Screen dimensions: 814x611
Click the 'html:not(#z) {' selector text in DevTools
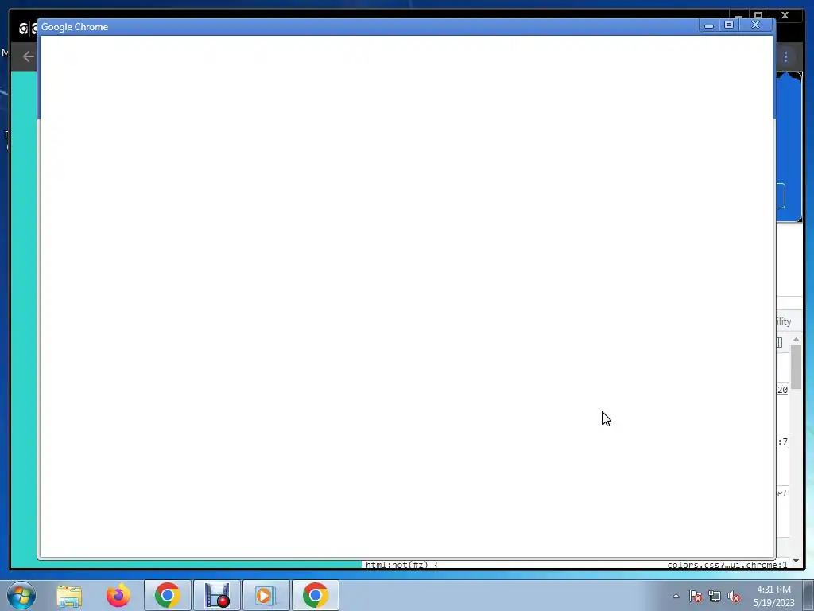tap(401, 565)
